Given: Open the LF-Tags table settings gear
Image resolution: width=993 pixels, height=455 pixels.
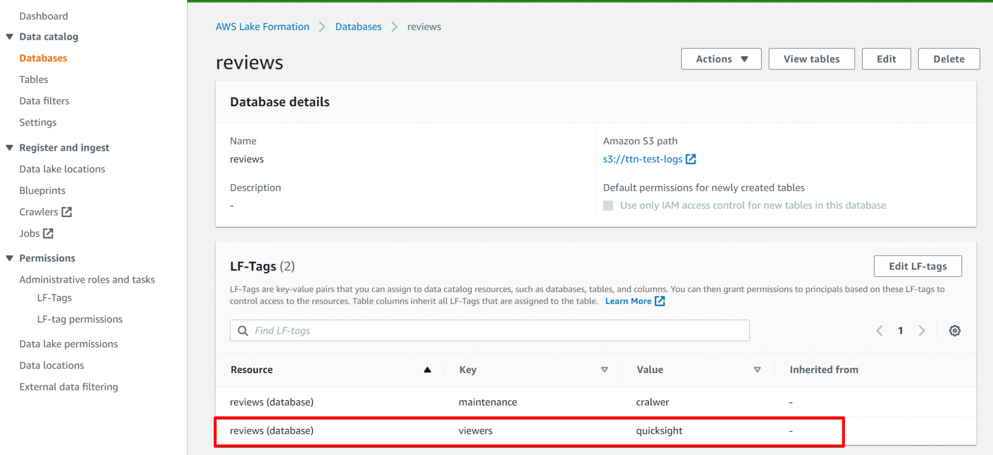Looking at the screenshot, I should coord(954,331).
